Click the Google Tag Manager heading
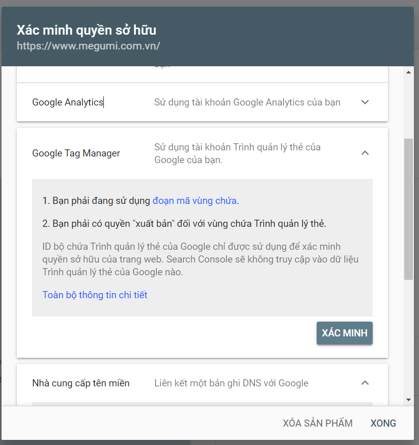Screen dimensions: 419x445 tap(76, 153)
